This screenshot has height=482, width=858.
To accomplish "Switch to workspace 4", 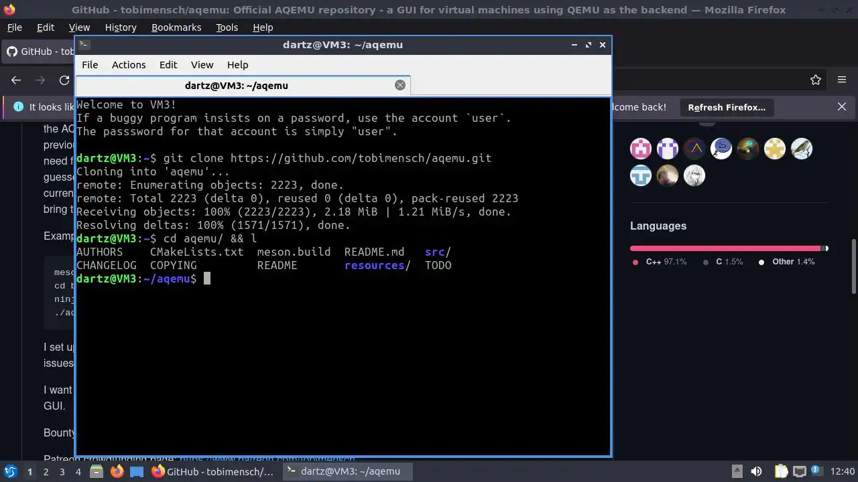I will pos(78,472).
